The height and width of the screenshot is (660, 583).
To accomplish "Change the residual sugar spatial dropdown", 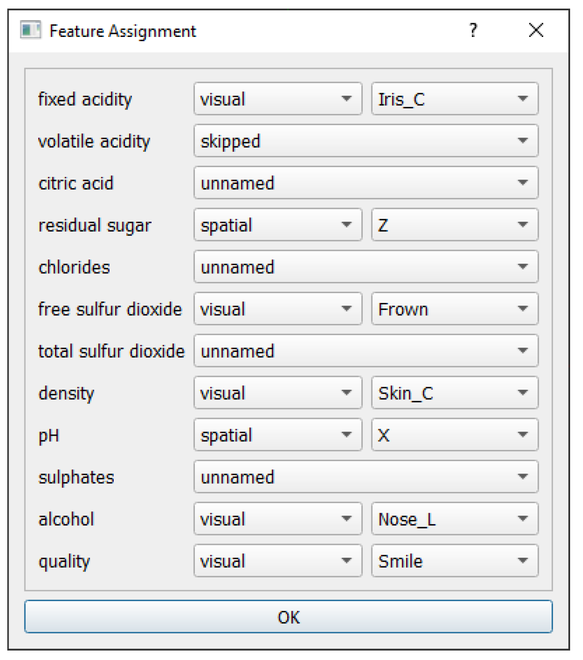I will click(277, 225).
